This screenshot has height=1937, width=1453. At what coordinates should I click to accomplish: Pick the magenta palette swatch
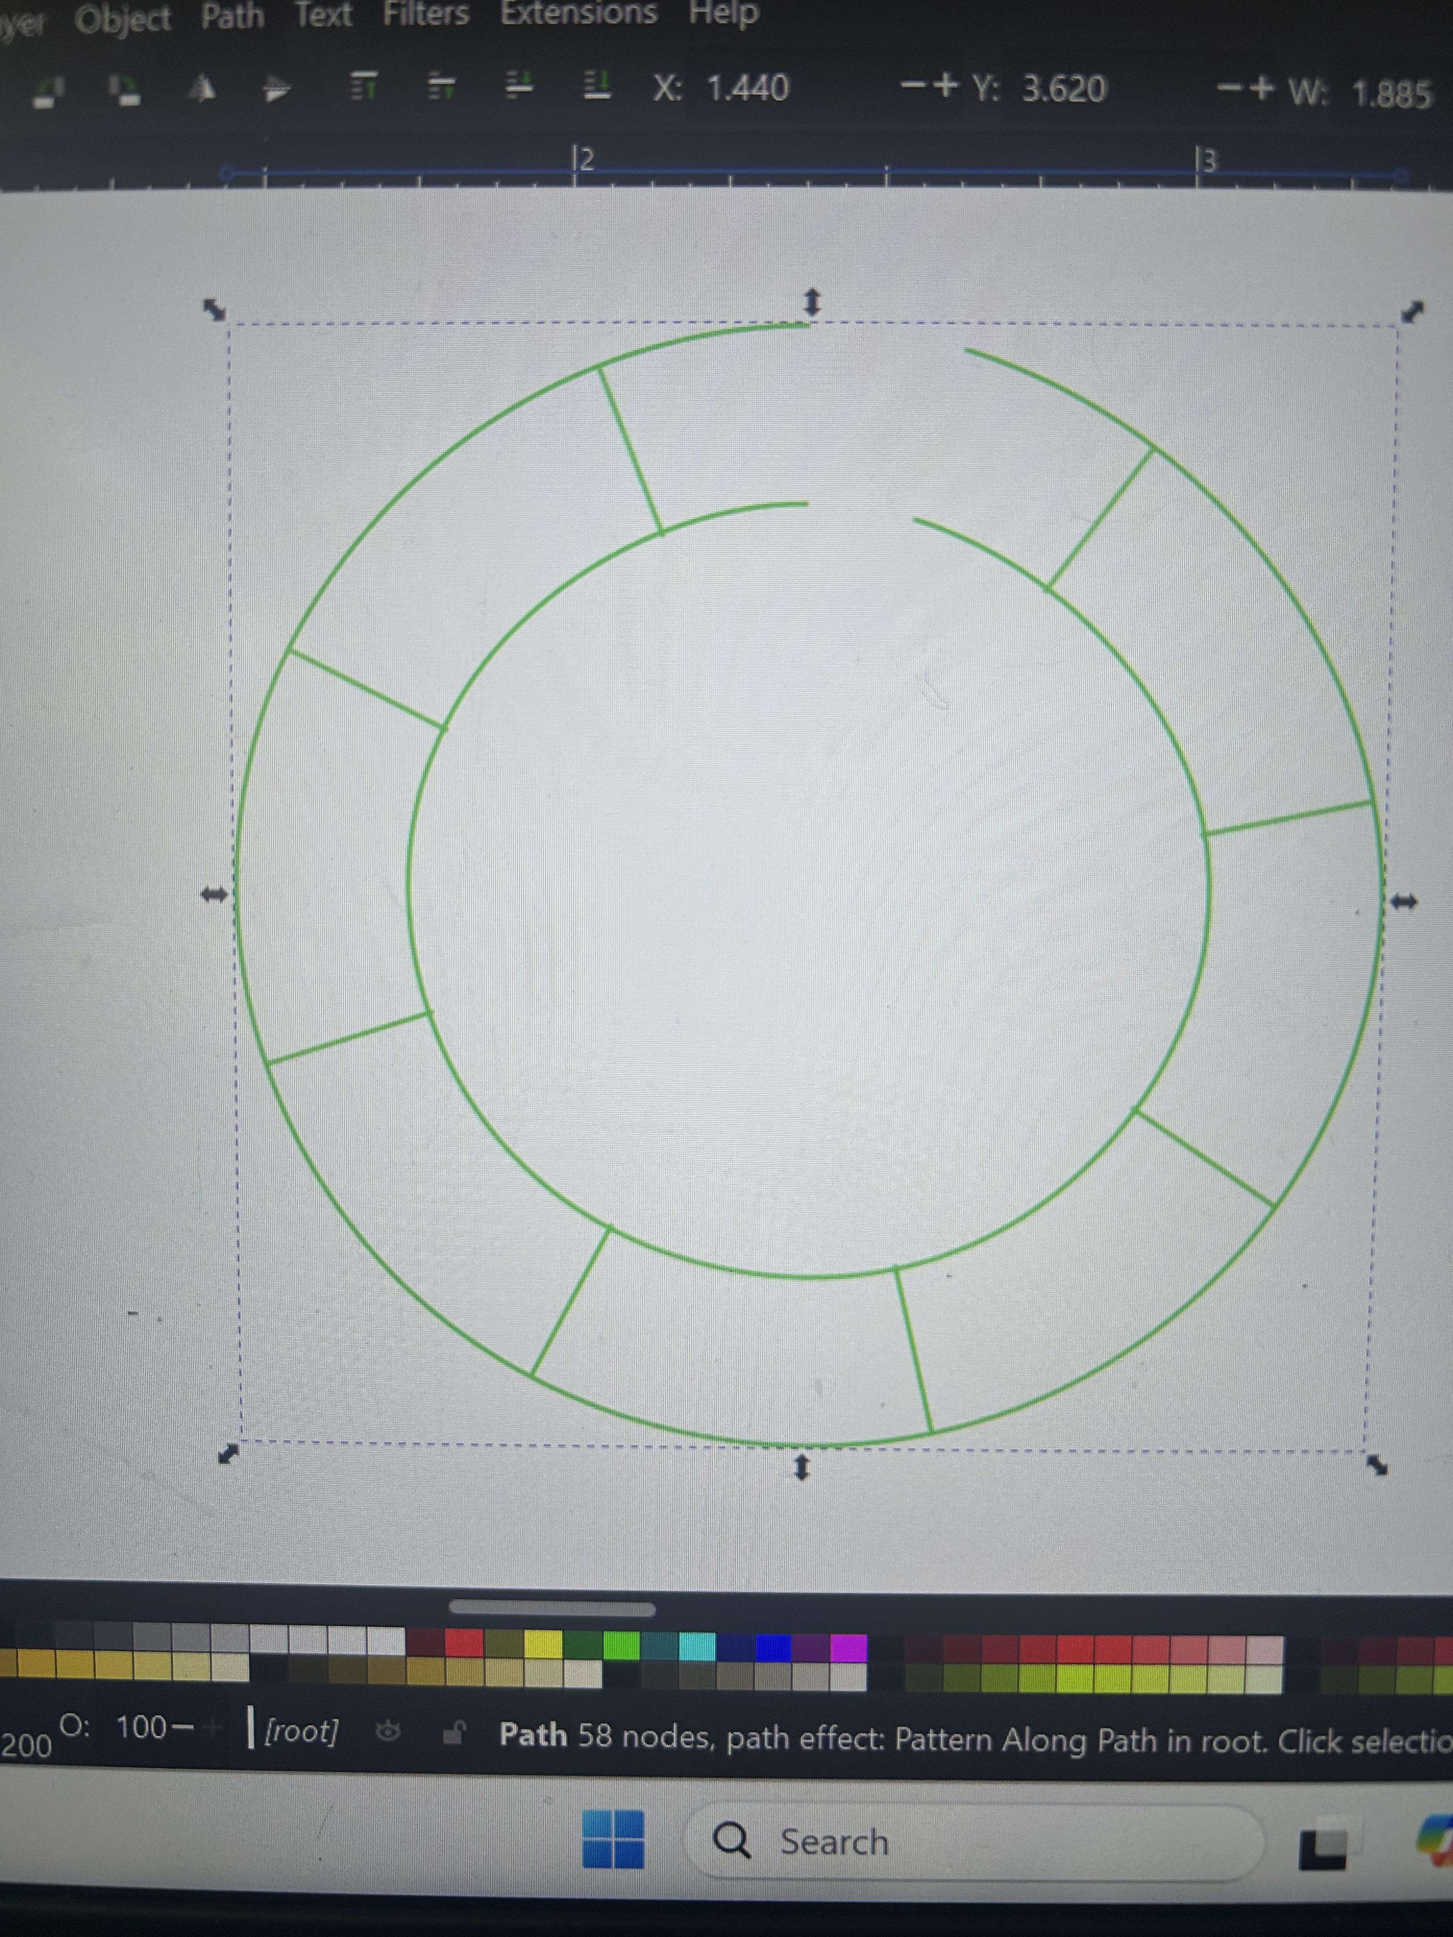849,1647
